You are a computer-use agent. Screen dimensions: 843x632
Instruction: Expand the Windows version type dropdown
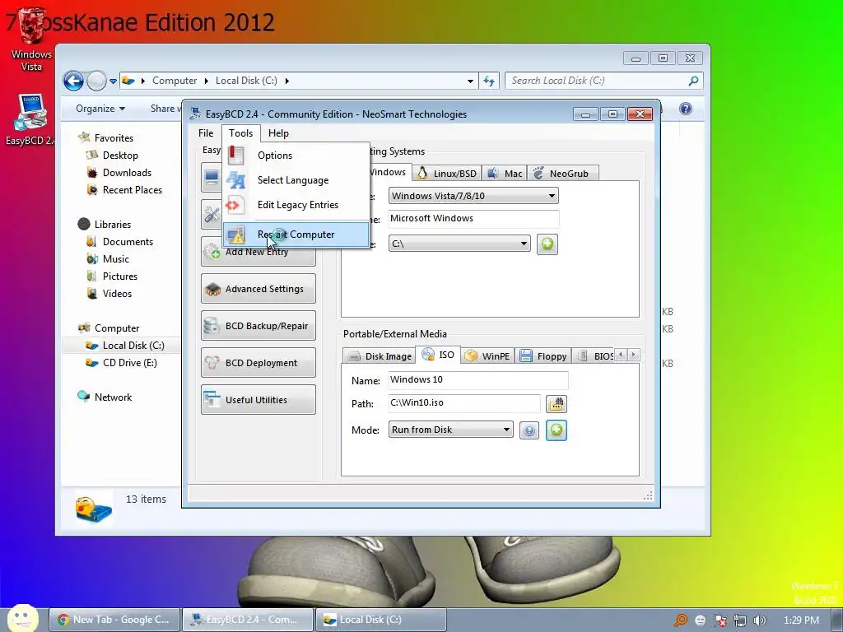tap(552, 196)
